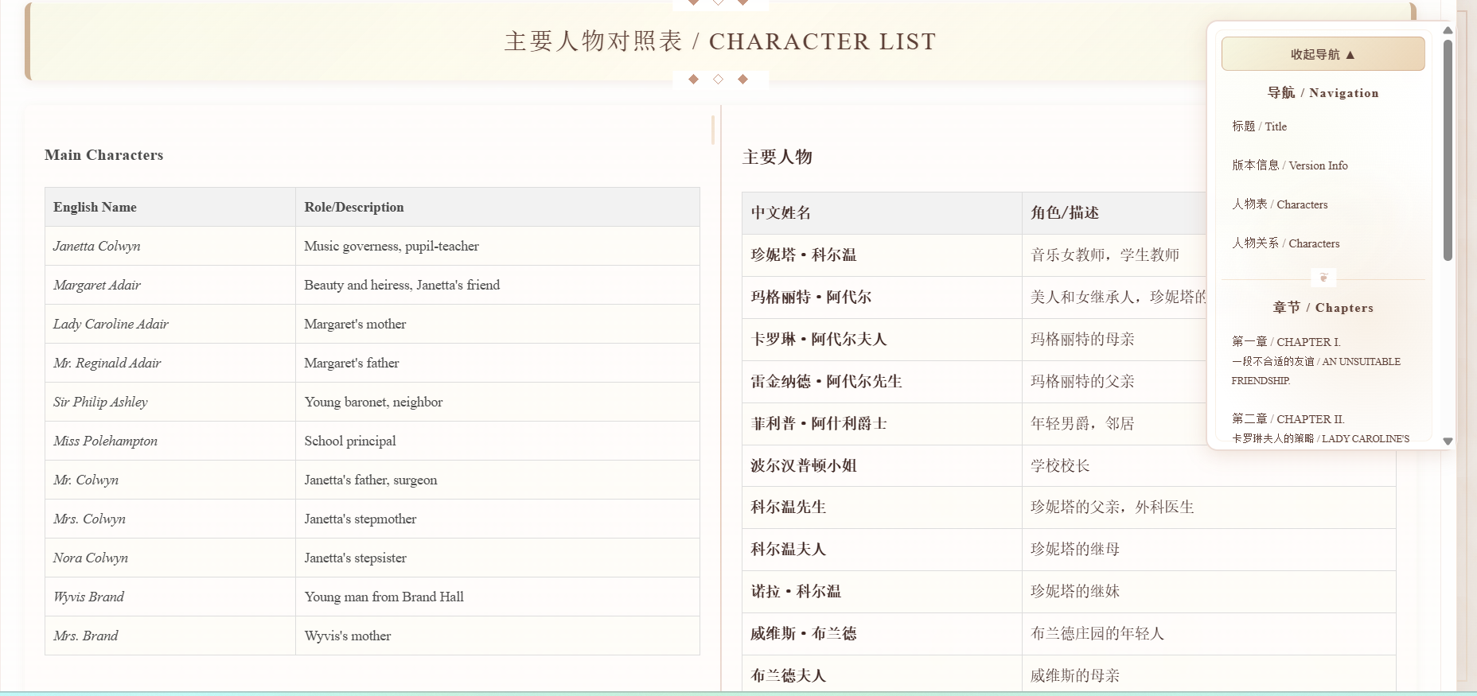
Task: Open 人物关系 / Characters relations link
Action: (1285, 243)
